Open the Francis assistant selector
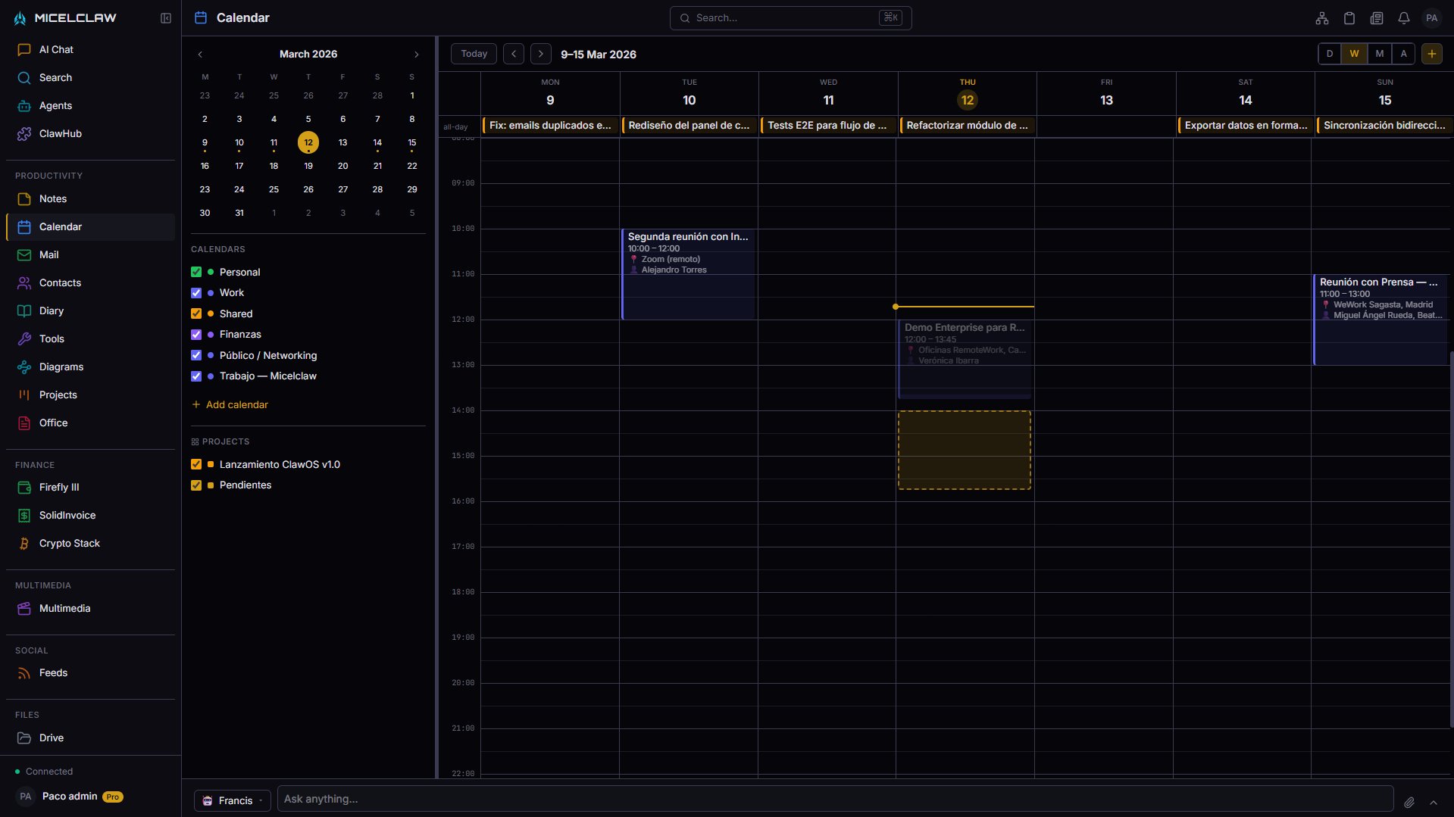 232,800
